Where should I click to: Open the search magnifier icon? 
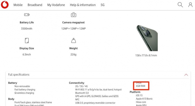tap(180, 5)
